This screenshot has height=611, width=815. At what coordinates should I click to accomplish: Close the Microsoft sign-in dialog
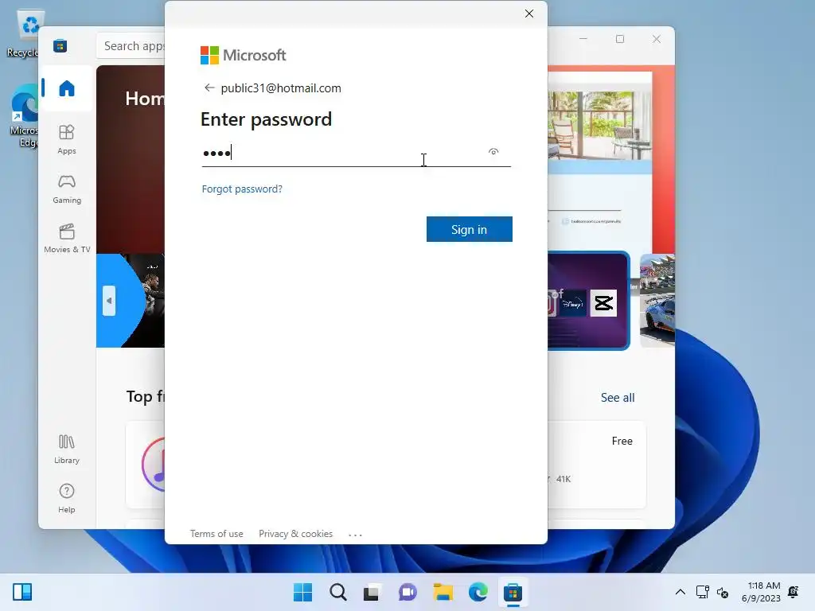[529, 14]
